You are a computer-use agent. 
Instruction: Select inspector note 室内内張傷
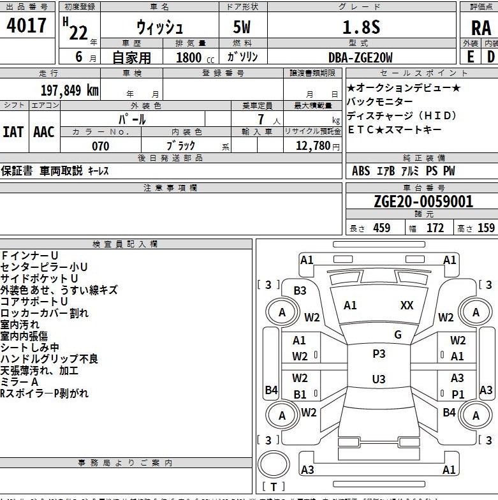pyautogui.click(x=24, y=336)
